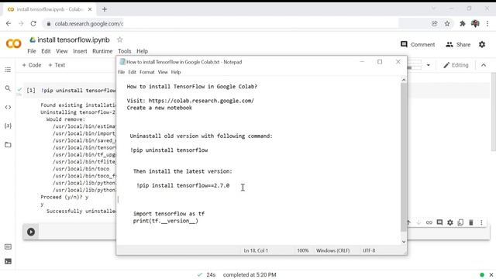Open the command palette icon in sidebar
The height and width of the screenshot is (279, 496).
point(8,246)
